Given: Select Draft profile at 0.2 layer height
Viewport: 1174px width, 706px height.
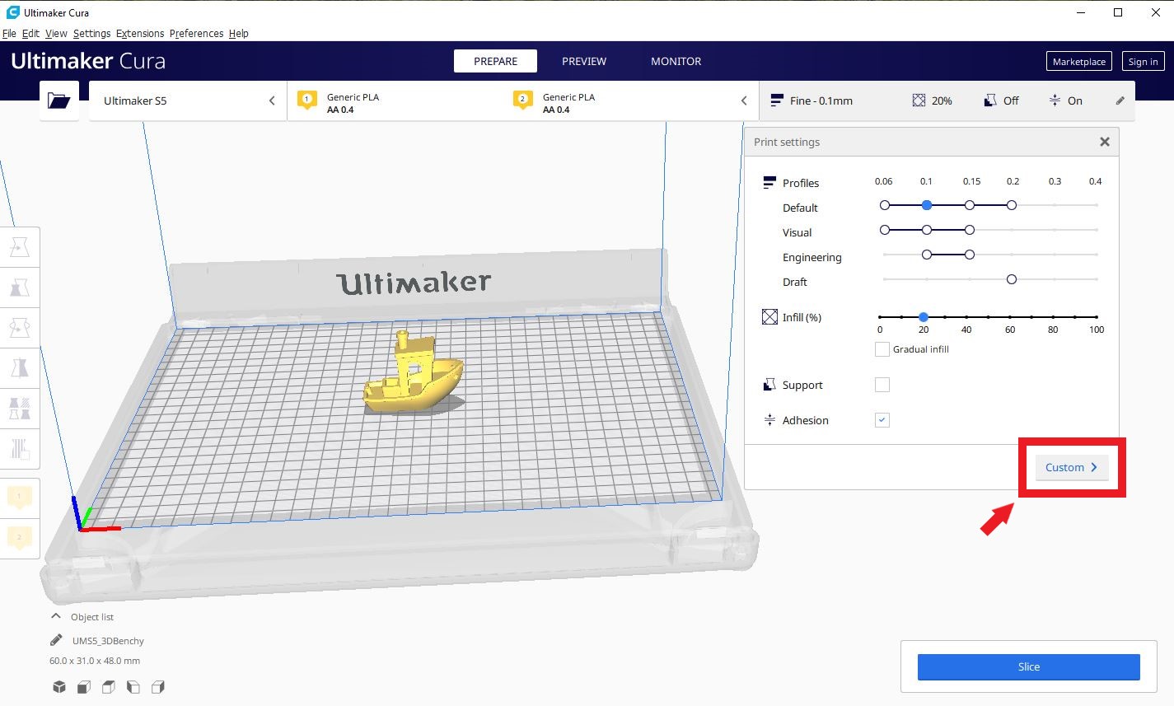Looking at the screenshot, I should [1012, 279].
